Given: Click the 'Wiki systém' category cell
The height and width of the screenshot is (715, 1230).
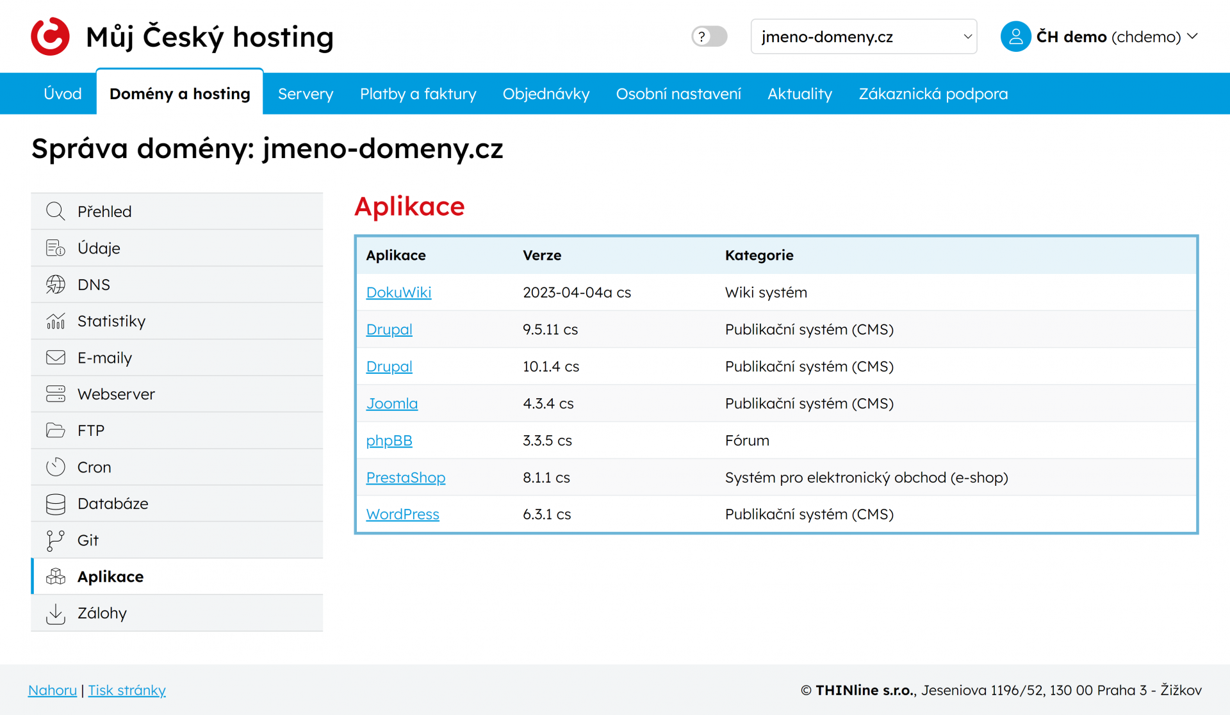Looking at the screenshot, I should 766,293.
